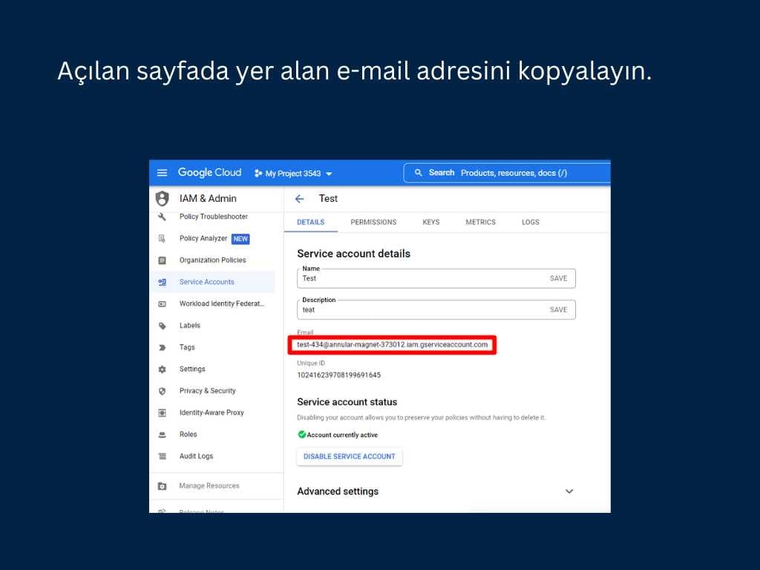Click the Disable Service Account button
Image resolution: width=760 pixels, height=570 pixels.
tap(350, 456)
